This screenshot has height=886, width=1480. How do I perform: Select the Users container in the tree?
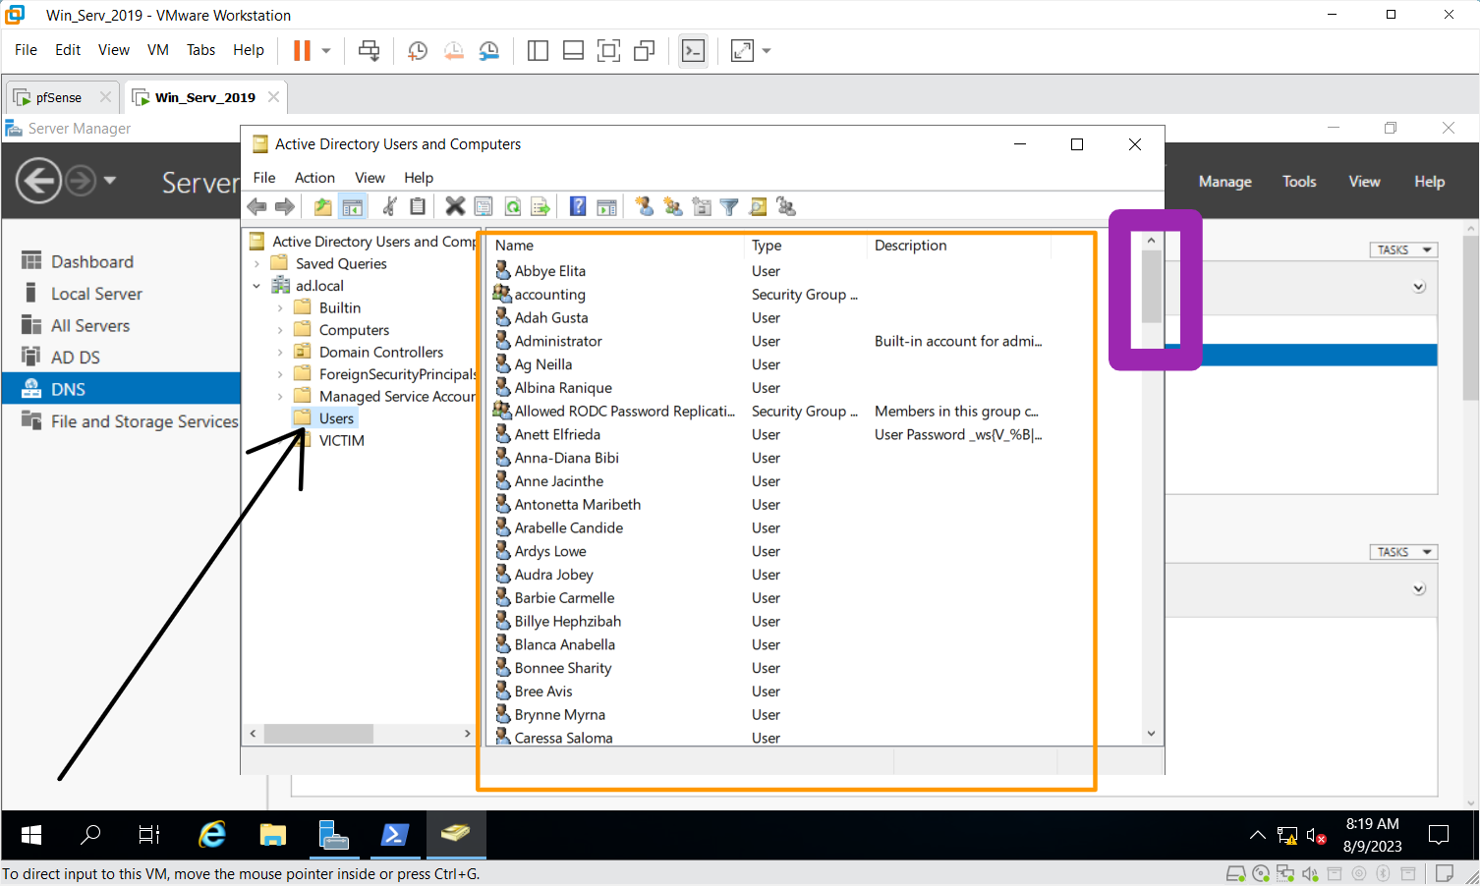point(336,418)
